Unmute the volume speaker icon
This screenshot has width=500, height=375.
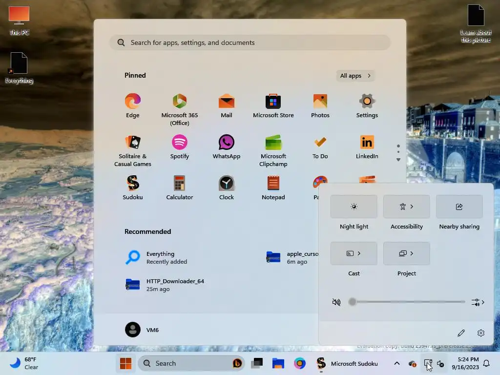tap(336, 302)
